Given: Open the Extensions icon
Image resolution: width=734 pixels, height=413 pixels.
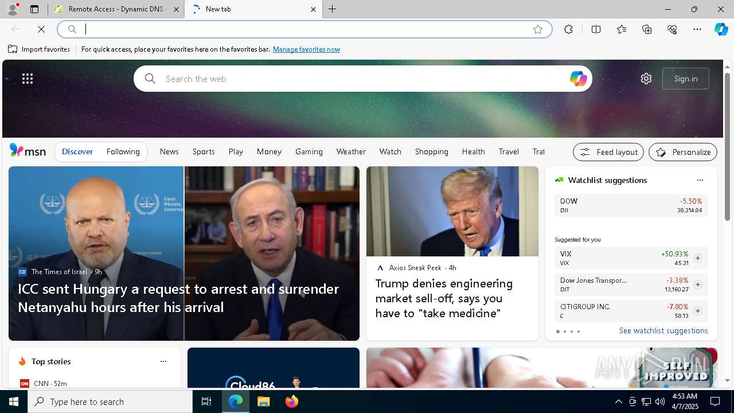Looking at the screenshot, I should 568,29.
